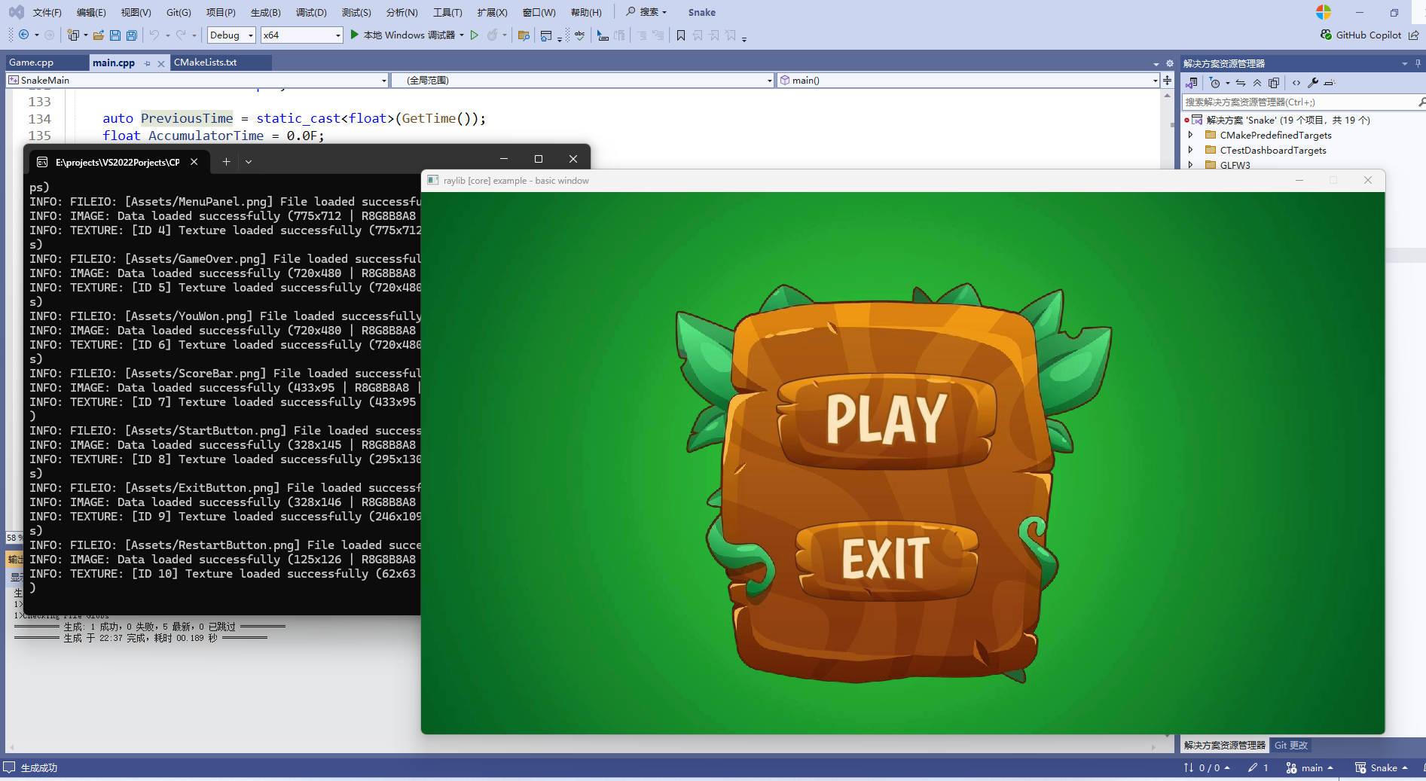This screenshot has height=781, width=1426.
Task: Click Snake repository in status bar
Action: coord(1382,767)
